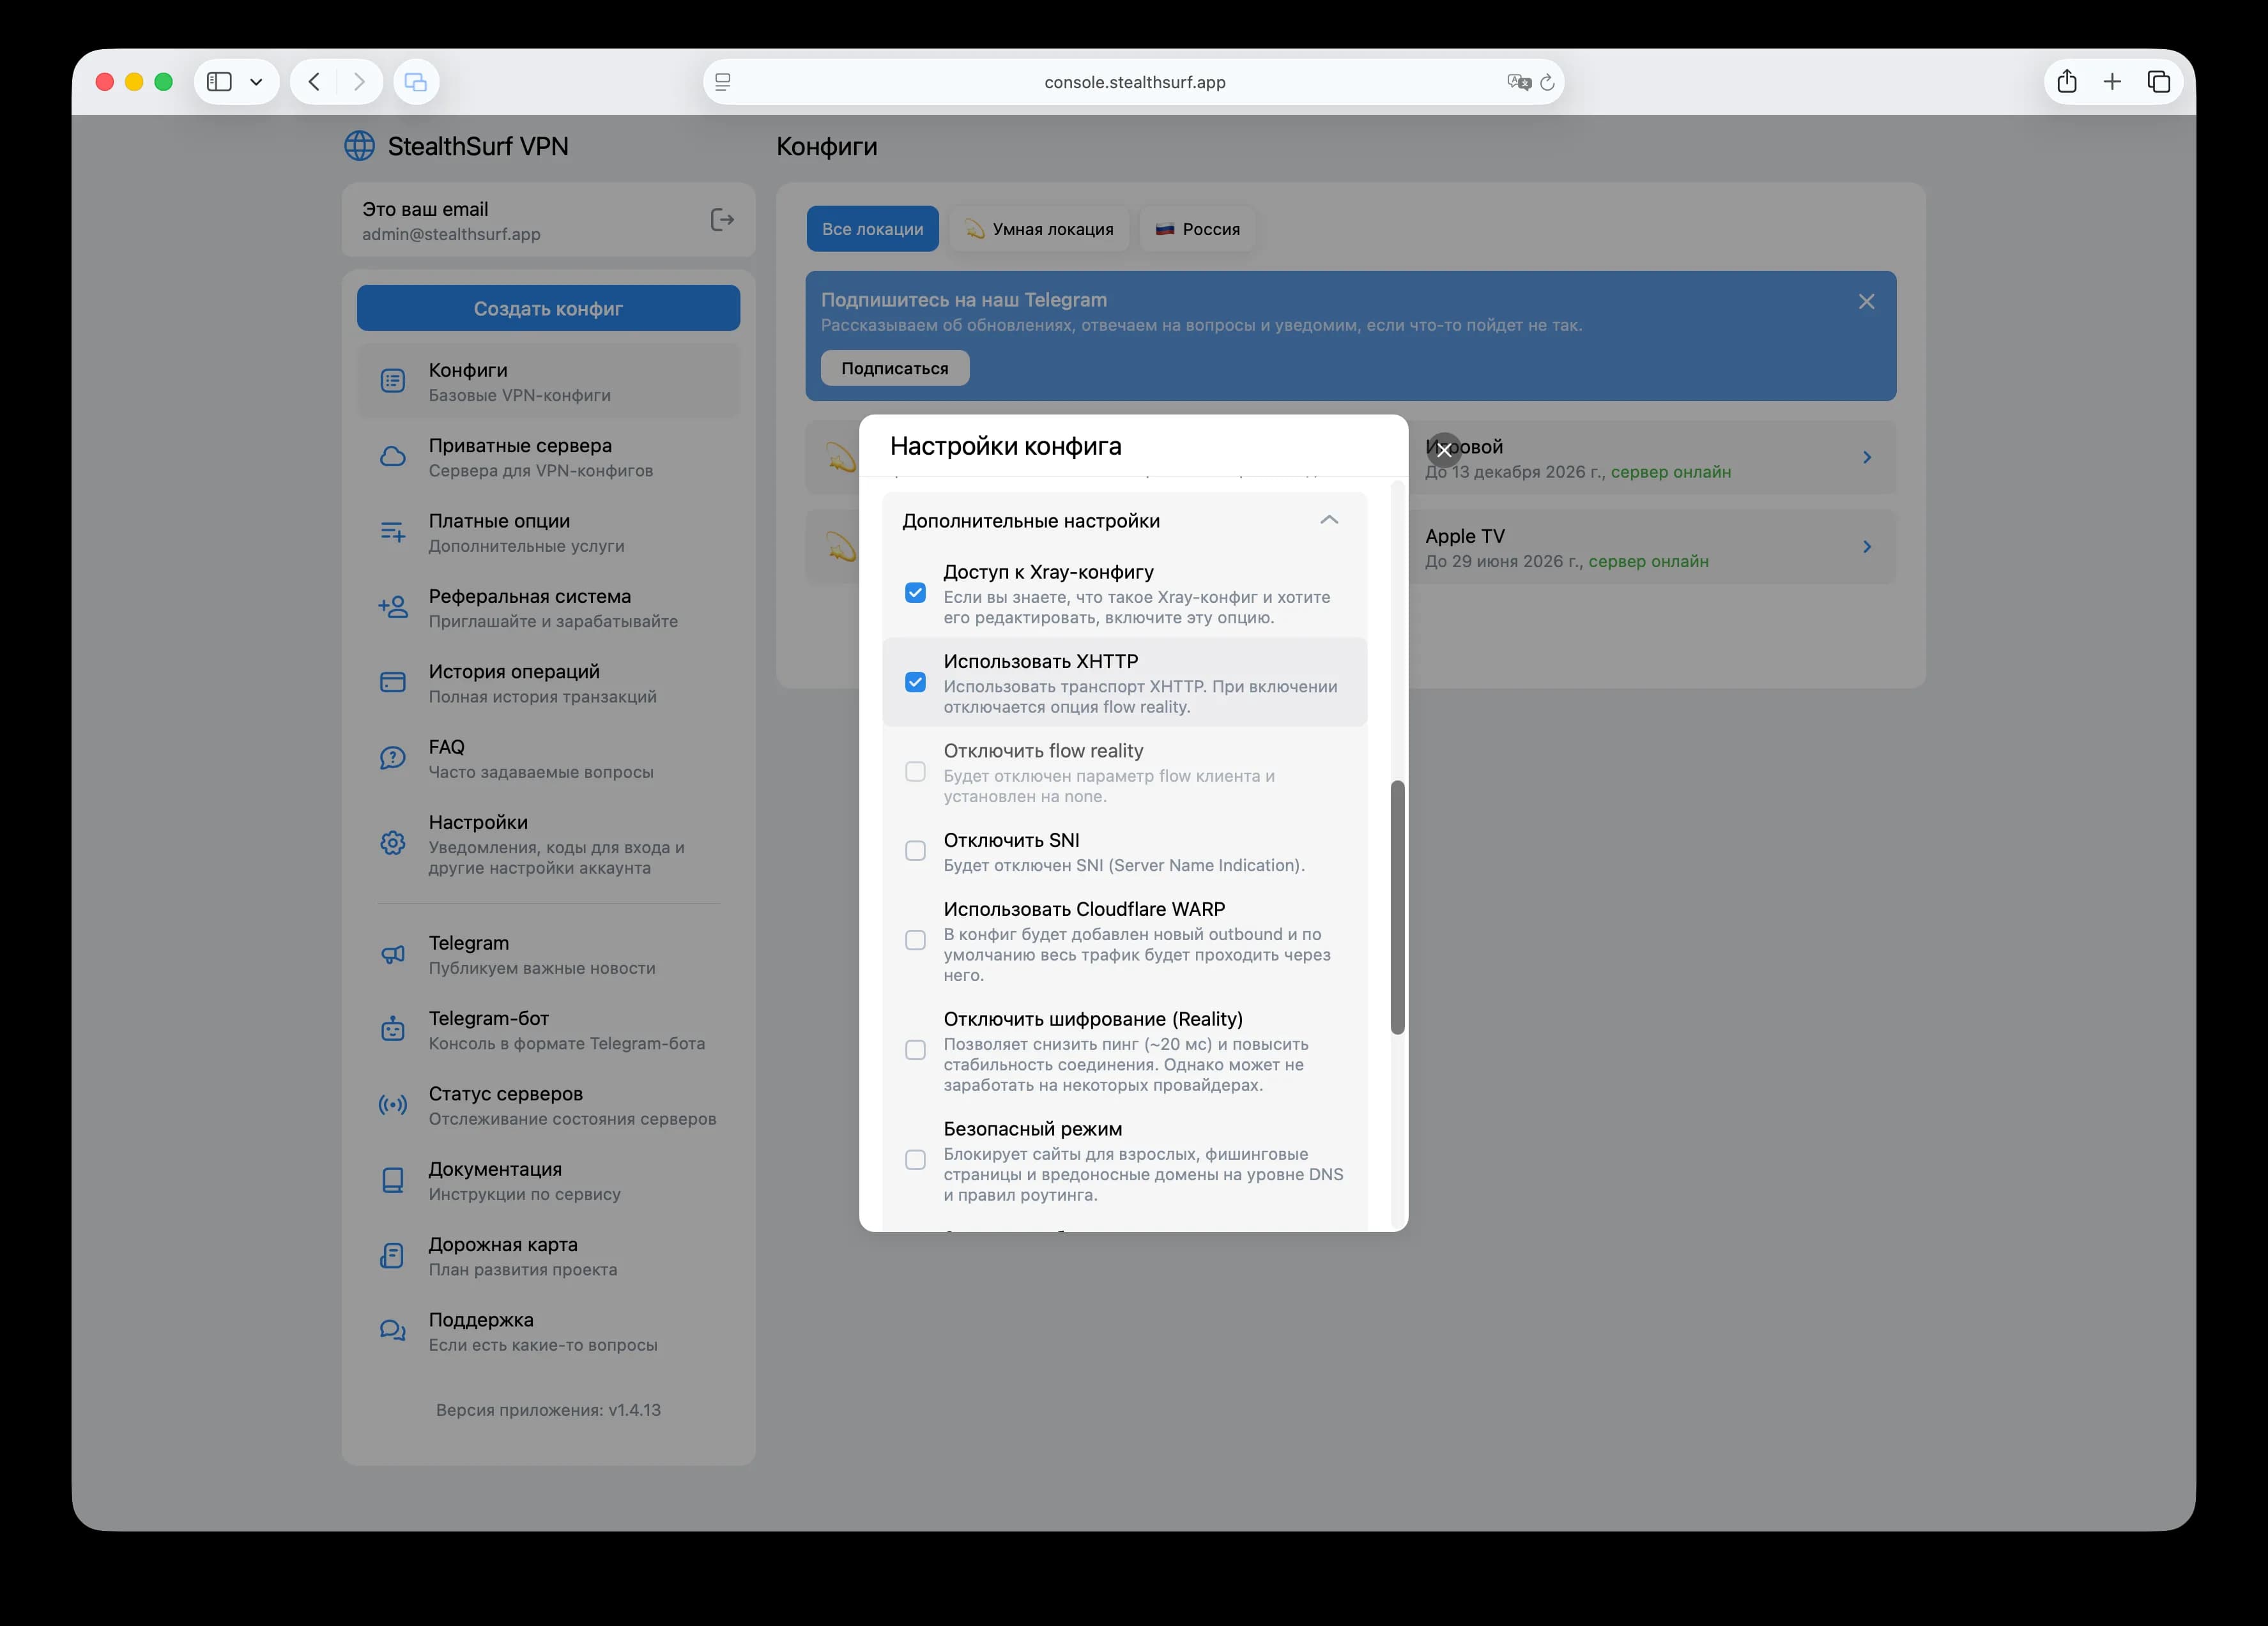Click the Safari share icon
The height and width of the screenshot is (1626, 2268).
click(x=2066, y=82)
